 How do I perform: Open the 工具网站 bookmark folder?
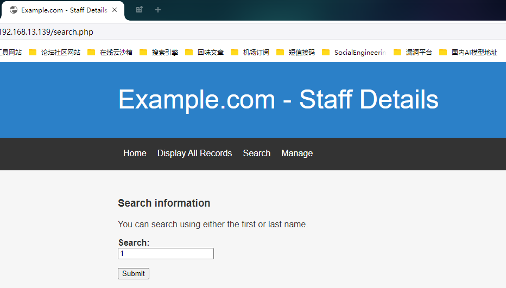(11, 52)
